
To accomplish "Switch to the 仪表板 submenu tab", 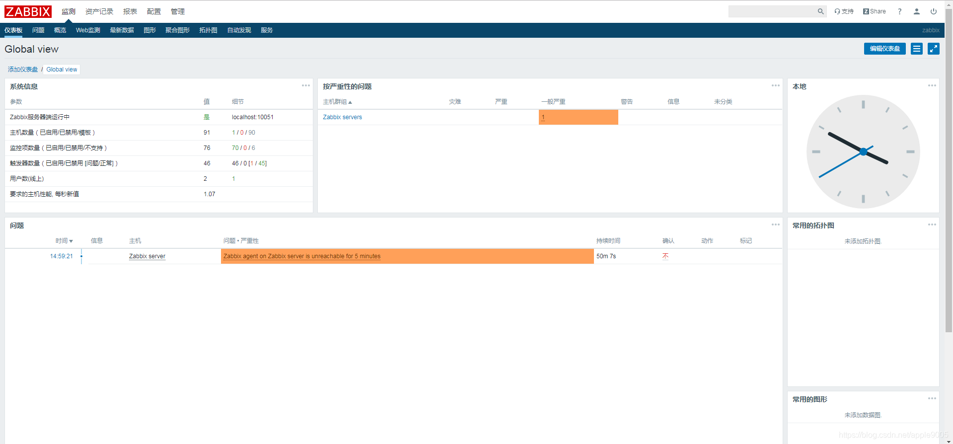I will pos(13,30).
